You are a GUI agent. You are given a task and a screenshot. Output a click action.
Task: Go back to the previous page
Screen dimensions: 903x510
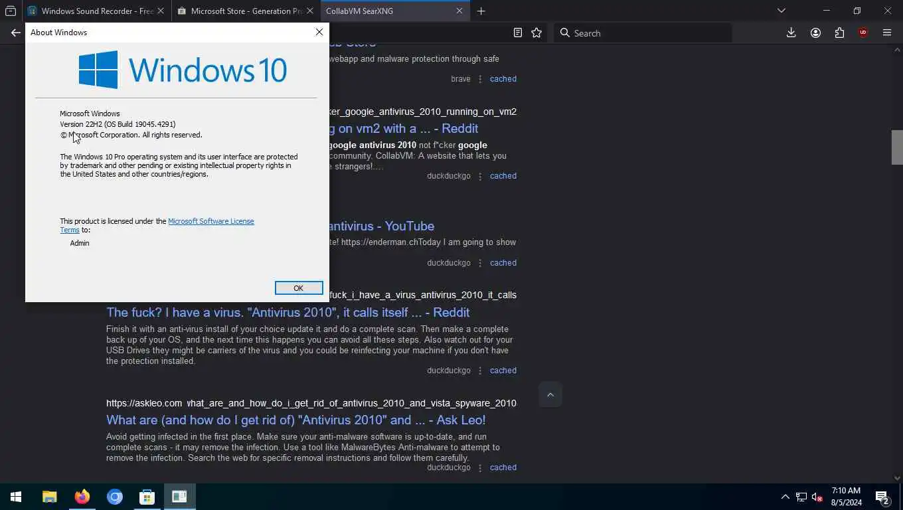click(16, 33)
